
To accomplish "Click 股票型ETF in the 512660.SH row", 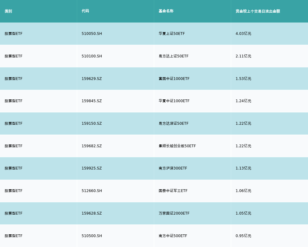I will [x=14, y=191].
